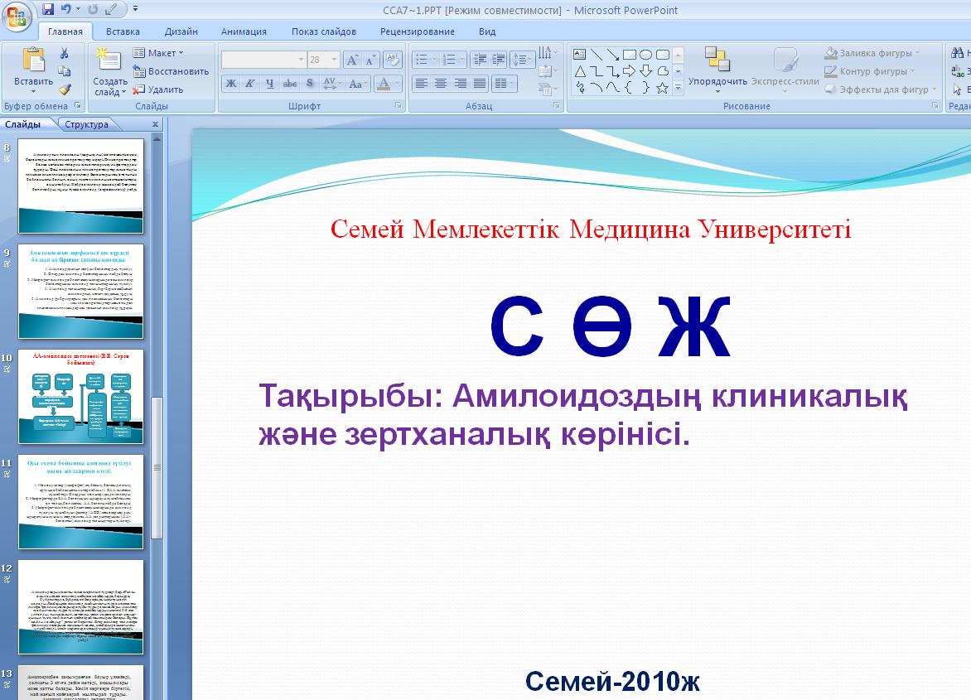Click the Удалить slide button
Viewport: 971px width, 700px height.
tap(158, 89)
